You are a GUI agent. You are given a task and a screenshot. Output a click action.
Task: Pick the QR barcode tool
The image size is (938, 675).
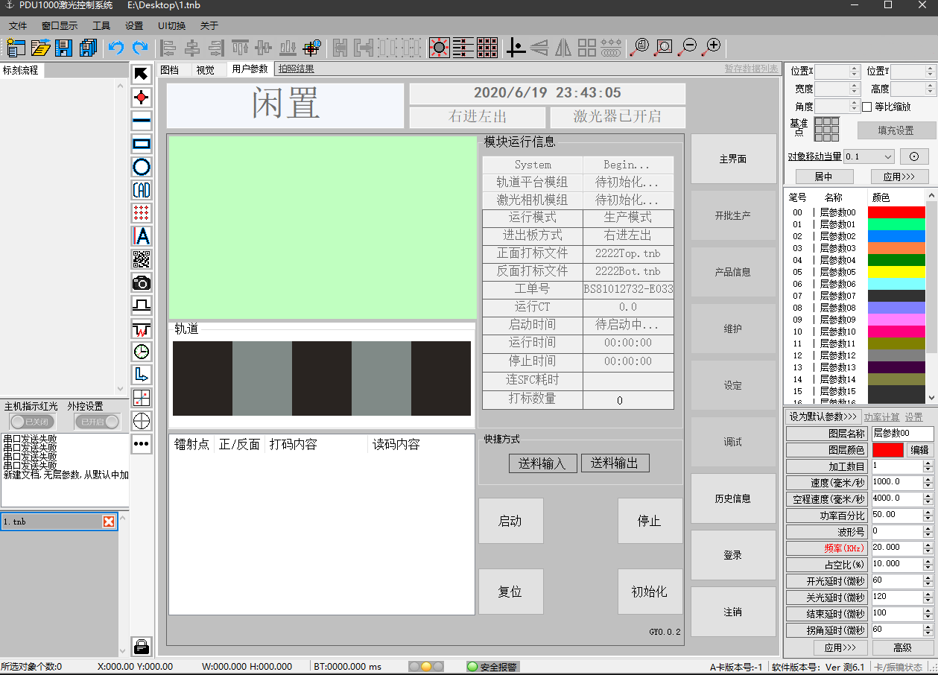(142, 259)
